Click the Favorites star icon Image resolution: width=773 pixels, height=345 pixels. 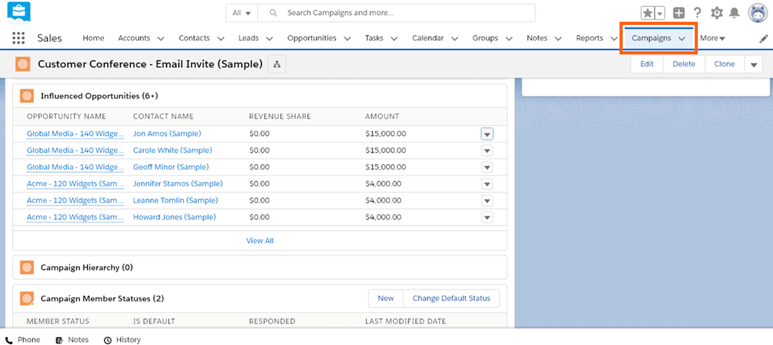[x=647, y=13]
